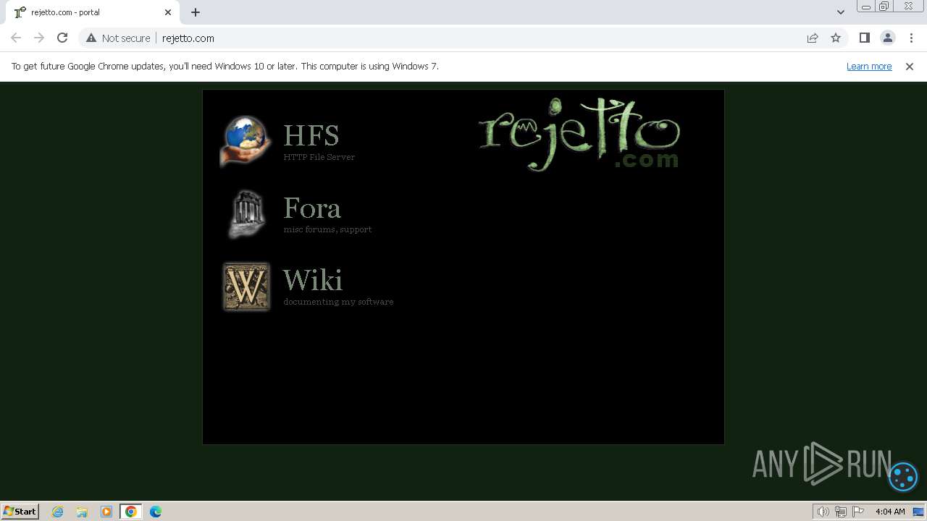Open the Fora temple icon
Image resolution: width=927 pixels, height=521 pixels.
pyautogui.click(x=246, y=214)
